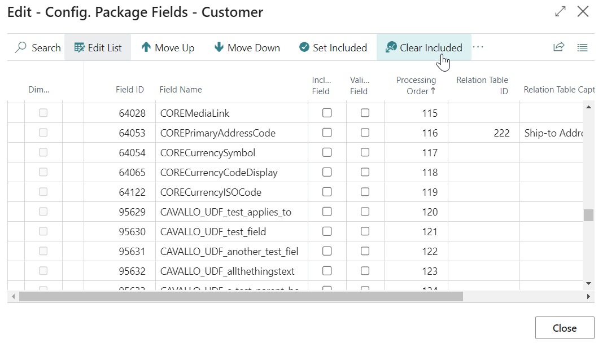The width and height of the screenshot is (607, 343).
Task: Click Set Included checkmark action
Action: [304, 48]
